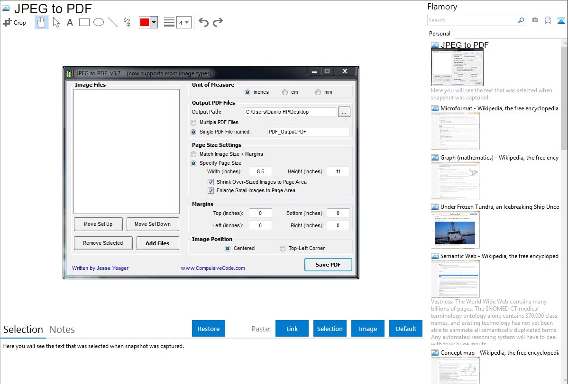568x384 pixels.
Task: Click the document page icon beside the camera
Action: tap(548, 20)
